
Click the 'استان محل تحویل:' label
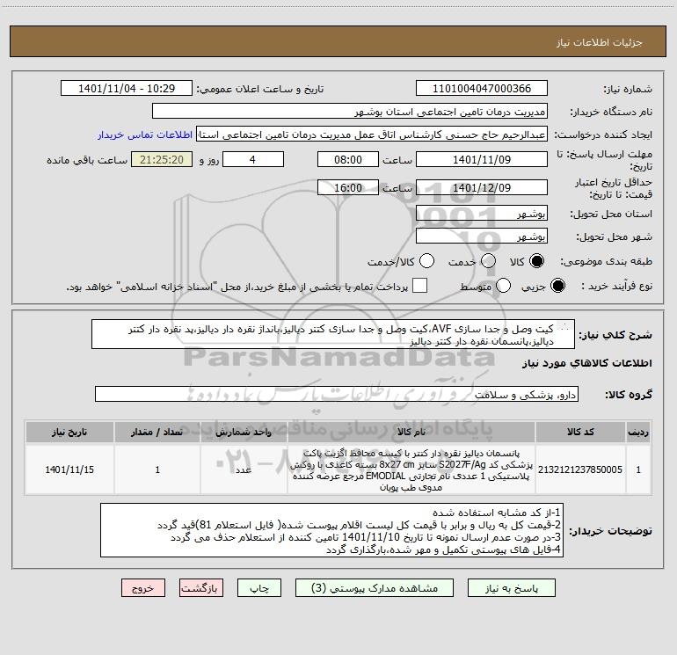(x=611, y=215)
